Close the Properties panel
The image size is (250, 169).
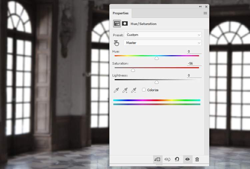pos(206,7)
